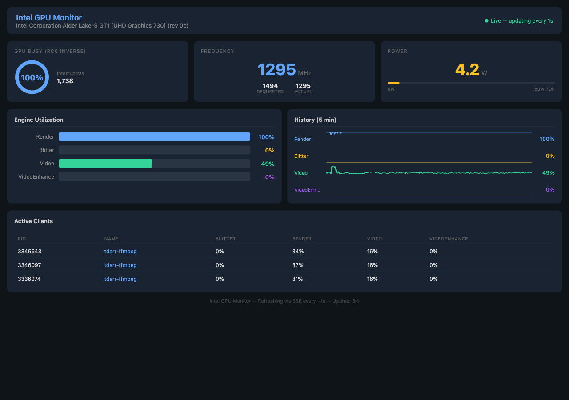Screen dimensions: 569x400
Task: Select the Render legend entry in History
Action: [x=302, y=139]
